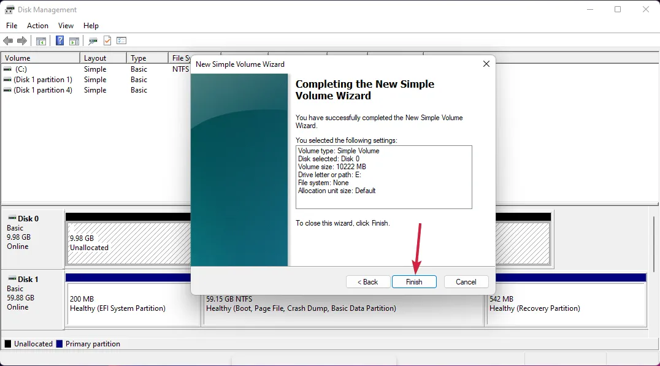660x366 pixels.
Task: Click the '59.88 GB' size under Disk 1
Action: 21,298
